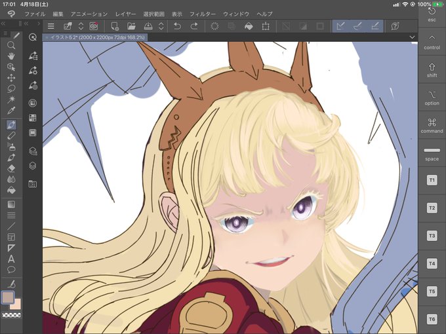Screen dimensions: 446x334
Task: Open the レイヤー menu
Action: coord(125,14)
